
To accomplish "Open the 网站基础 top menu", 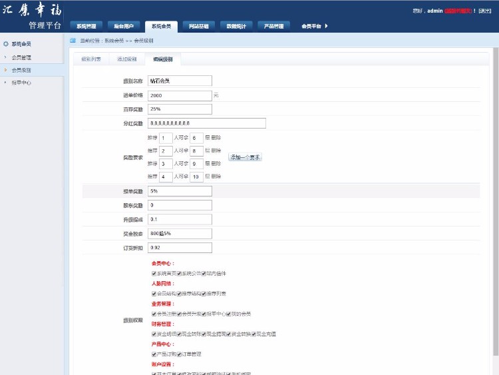I will tap(199, 26).
